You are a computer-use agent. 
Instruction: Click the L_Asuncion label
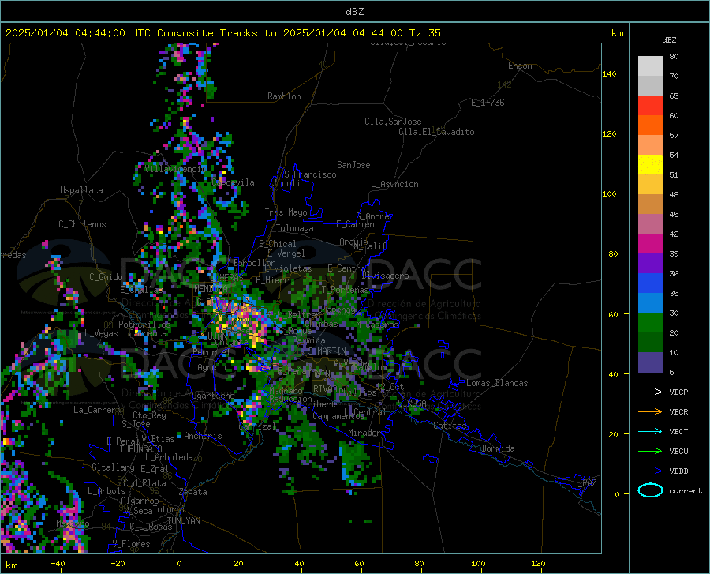(394, 185)
